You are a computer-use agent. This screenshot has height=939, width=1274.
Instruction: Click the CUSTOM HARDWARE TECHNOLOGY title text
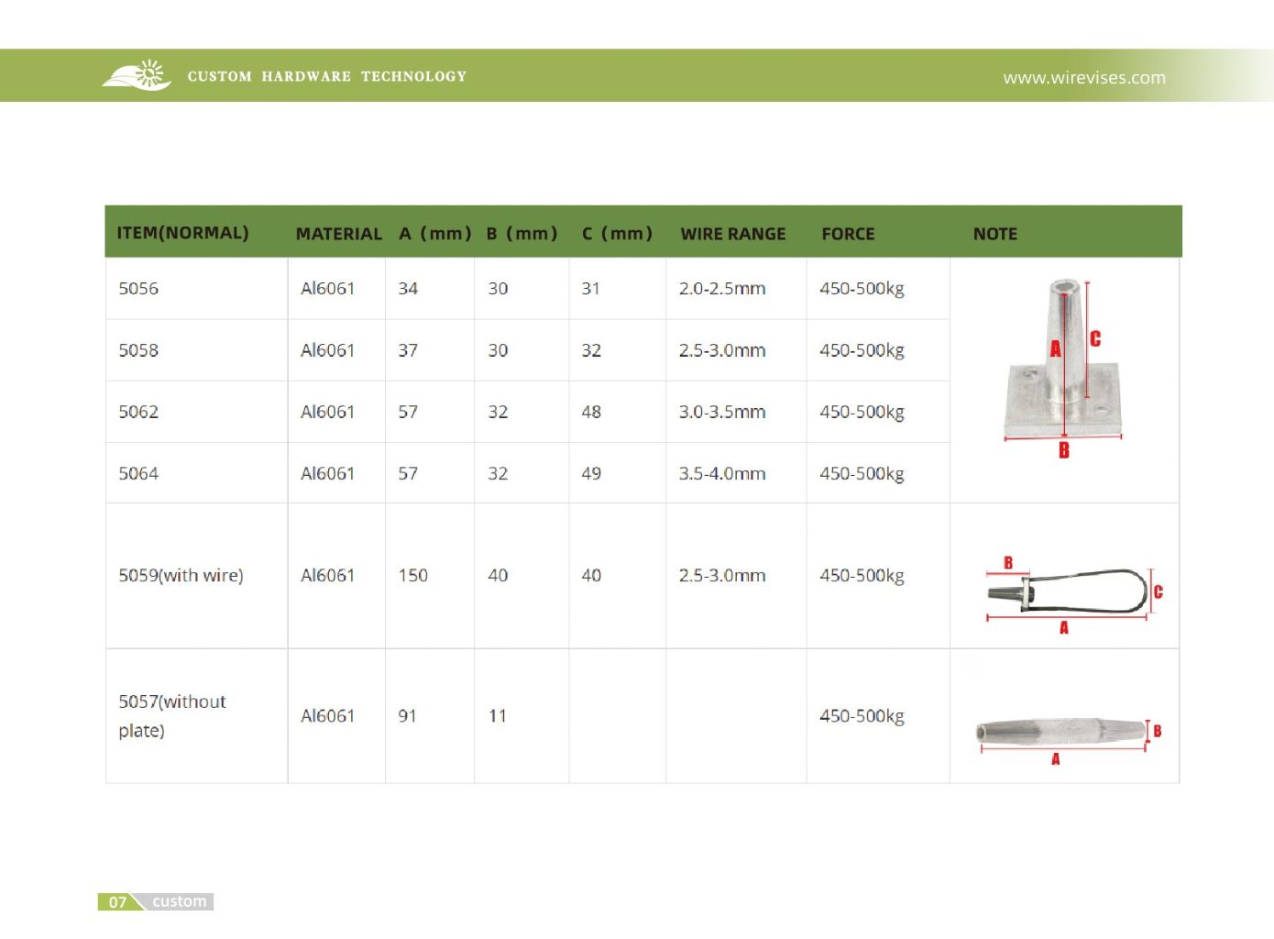[x=326, y=76]
